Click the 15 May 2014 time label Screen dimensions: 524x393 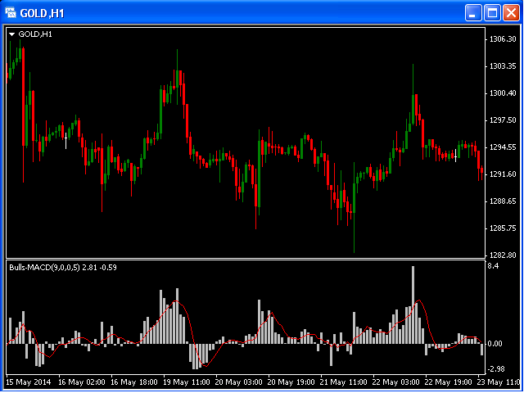pos(29,382)
